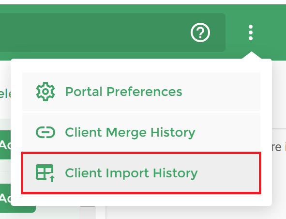Click the gray scrollbar segment below the popup

[x=88, y=206]
